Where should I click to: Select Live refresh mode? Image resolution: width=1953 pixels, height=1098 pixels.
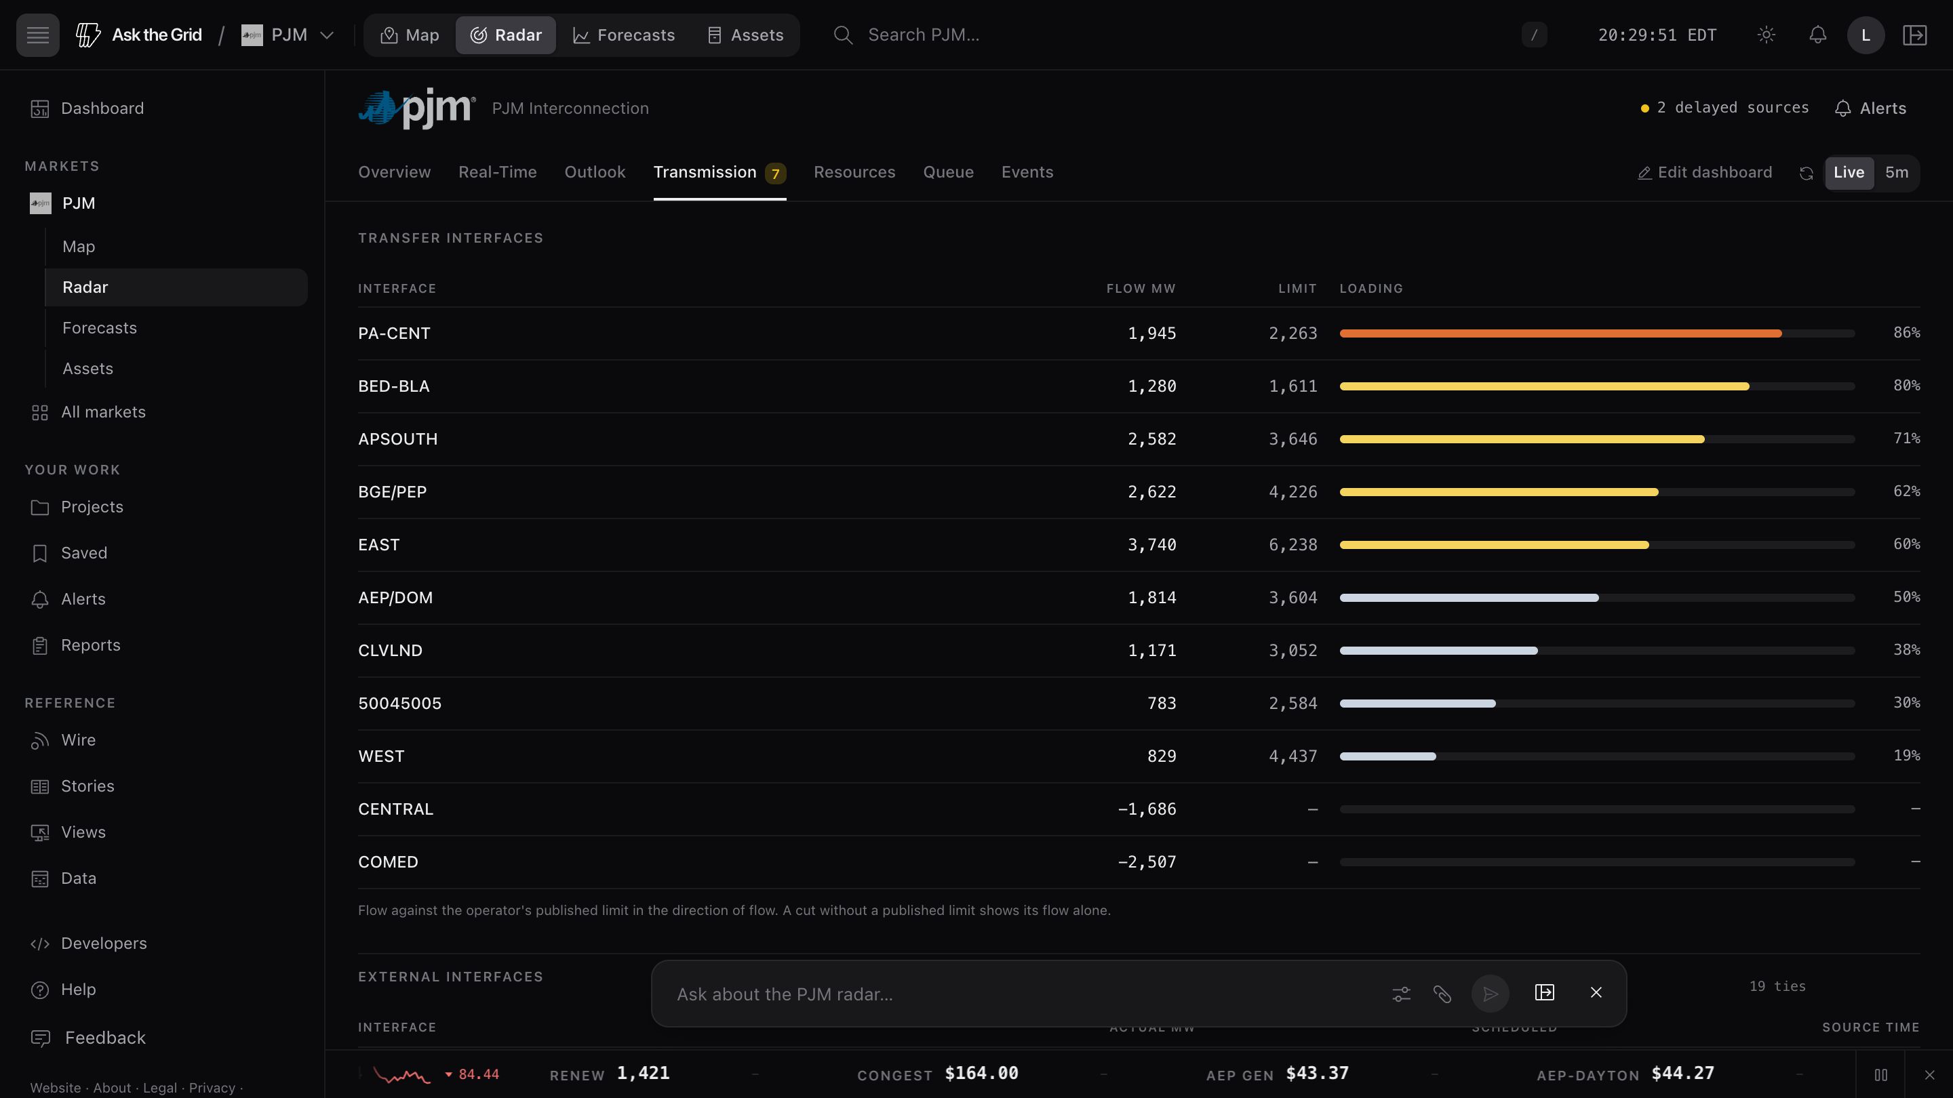1849,173
